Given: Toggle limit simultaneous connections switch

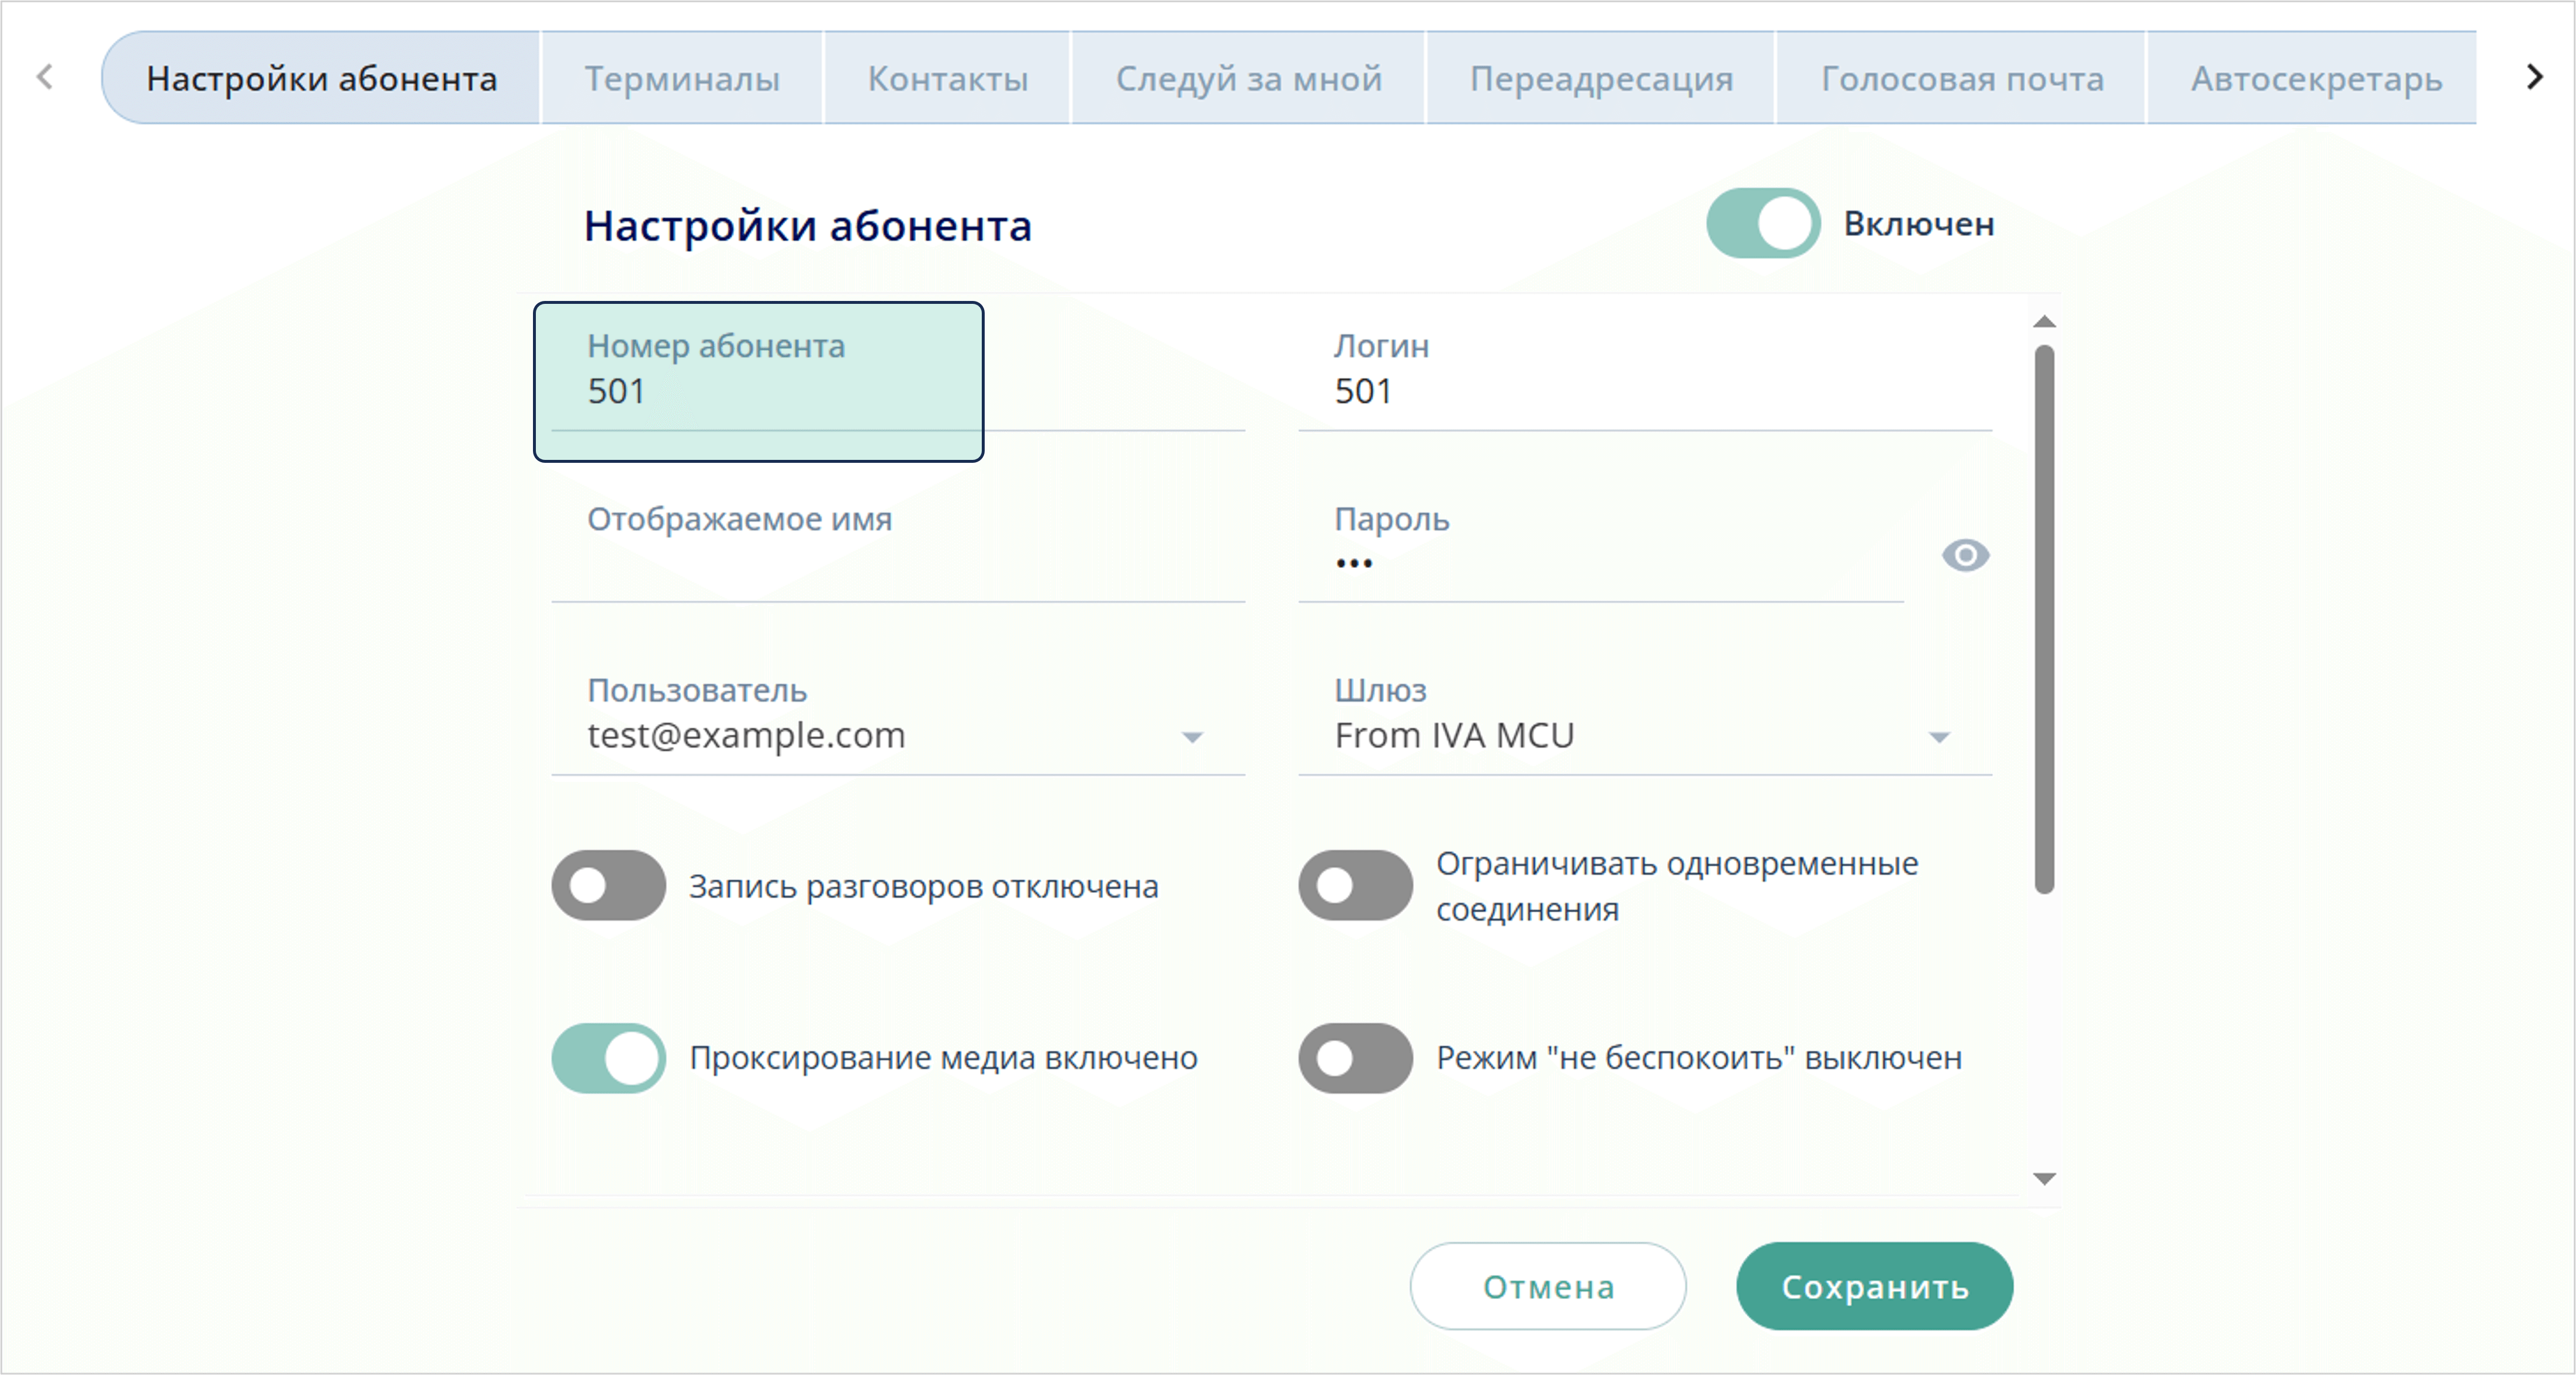Looking at the screenshot, I should point(1355,885).
